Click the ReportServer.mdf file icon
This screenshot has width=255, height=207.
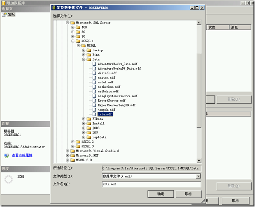pyautogui.click(x=94, y=101)
